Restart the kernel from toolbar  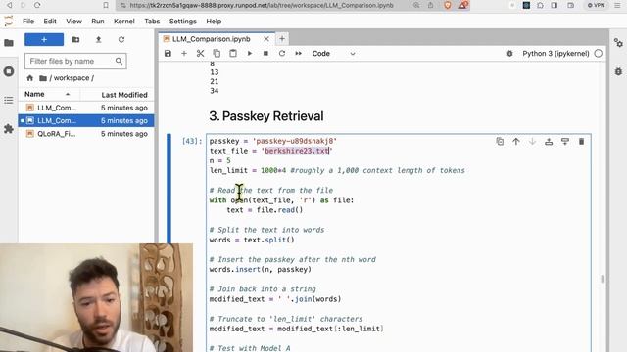click(x=282, y=54)
